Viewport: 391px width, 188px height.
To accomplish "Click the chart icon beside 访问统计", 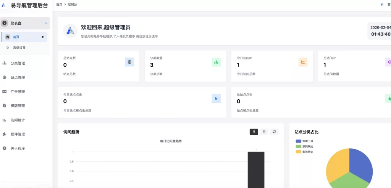I will point(4,120).
